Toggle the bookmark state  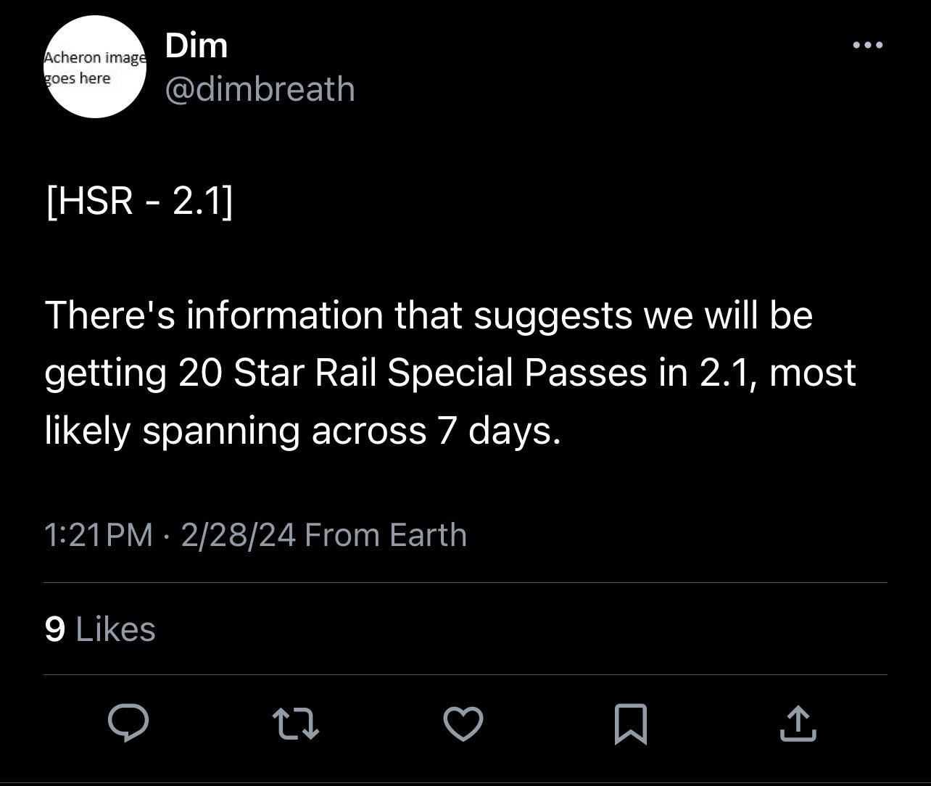point(631,723)
